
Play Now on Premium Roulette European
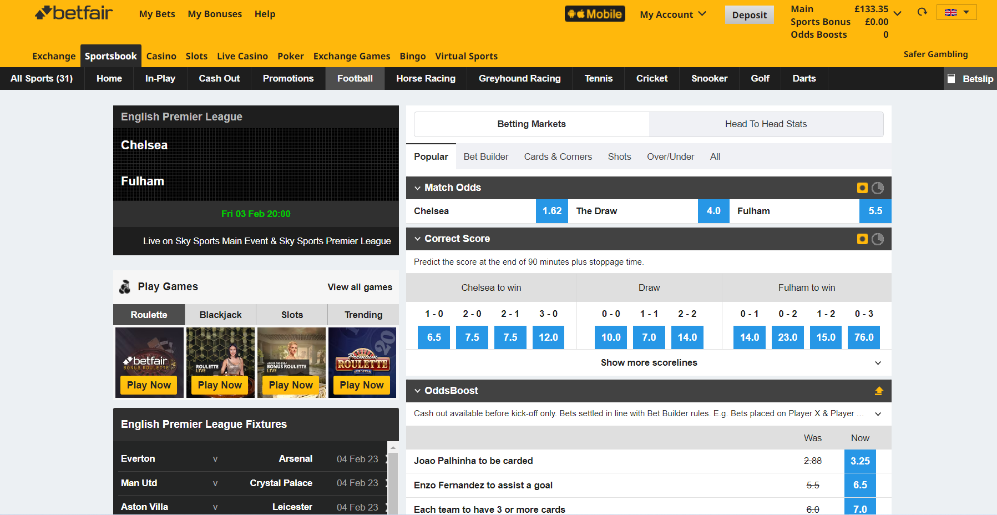pos(362,385)
